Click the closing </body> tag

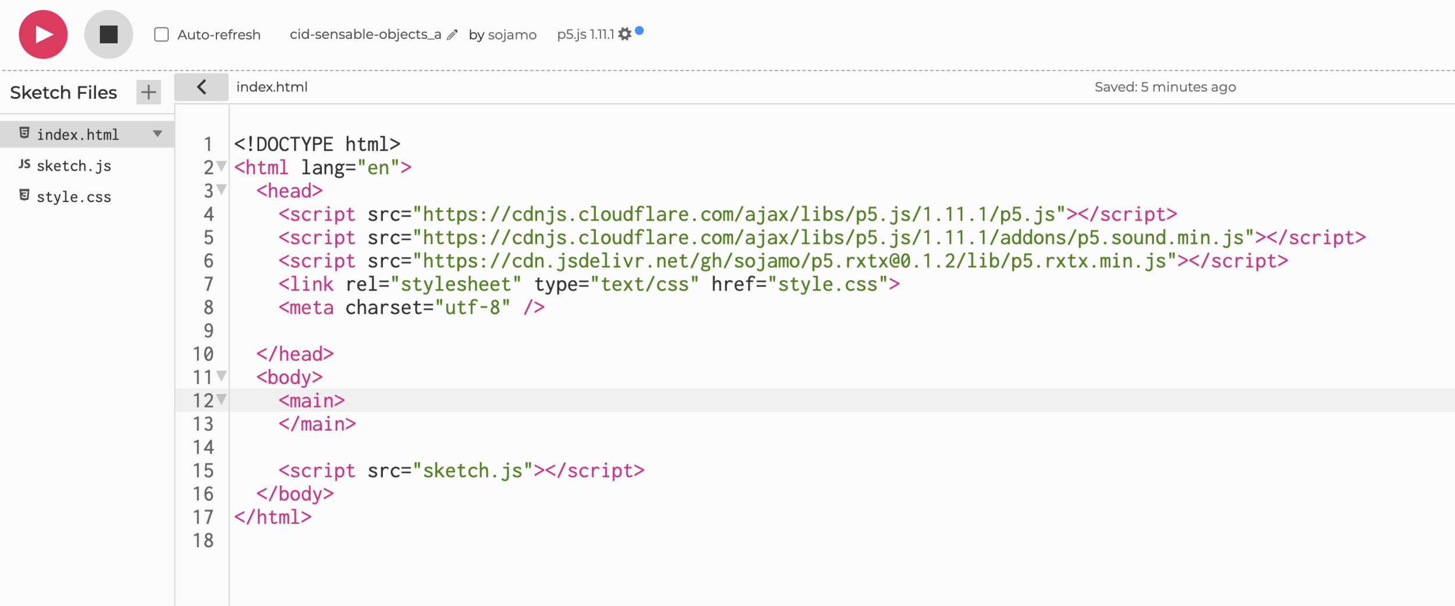pos(295,494)
